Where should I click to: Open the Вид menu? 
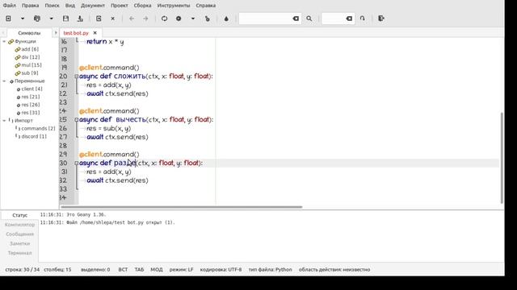pyautogui.click(x=70, y=6)
